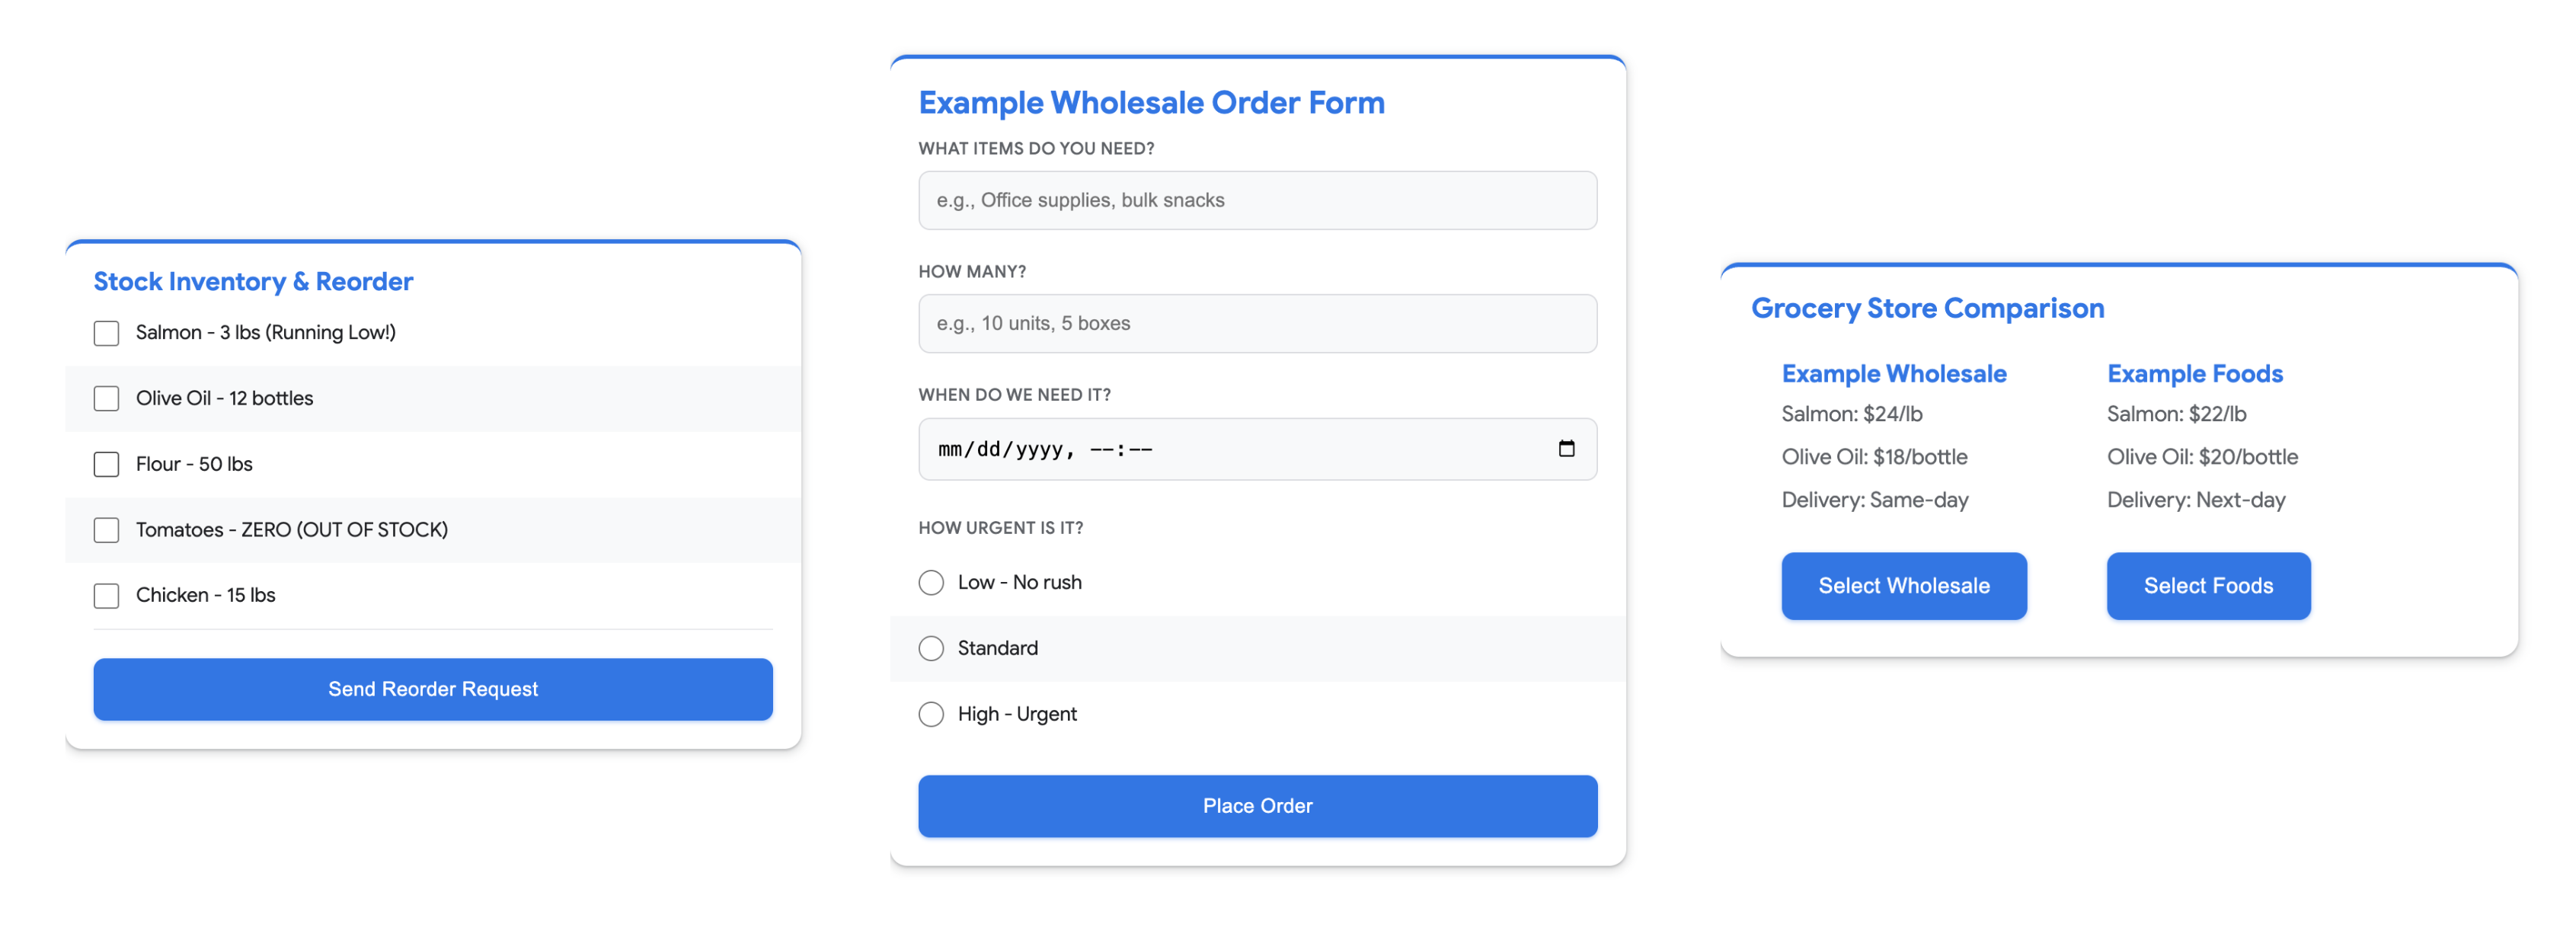Check the Salmon 3 lbs checkbox
The image size is (2576, 940).
coord(106,333)
